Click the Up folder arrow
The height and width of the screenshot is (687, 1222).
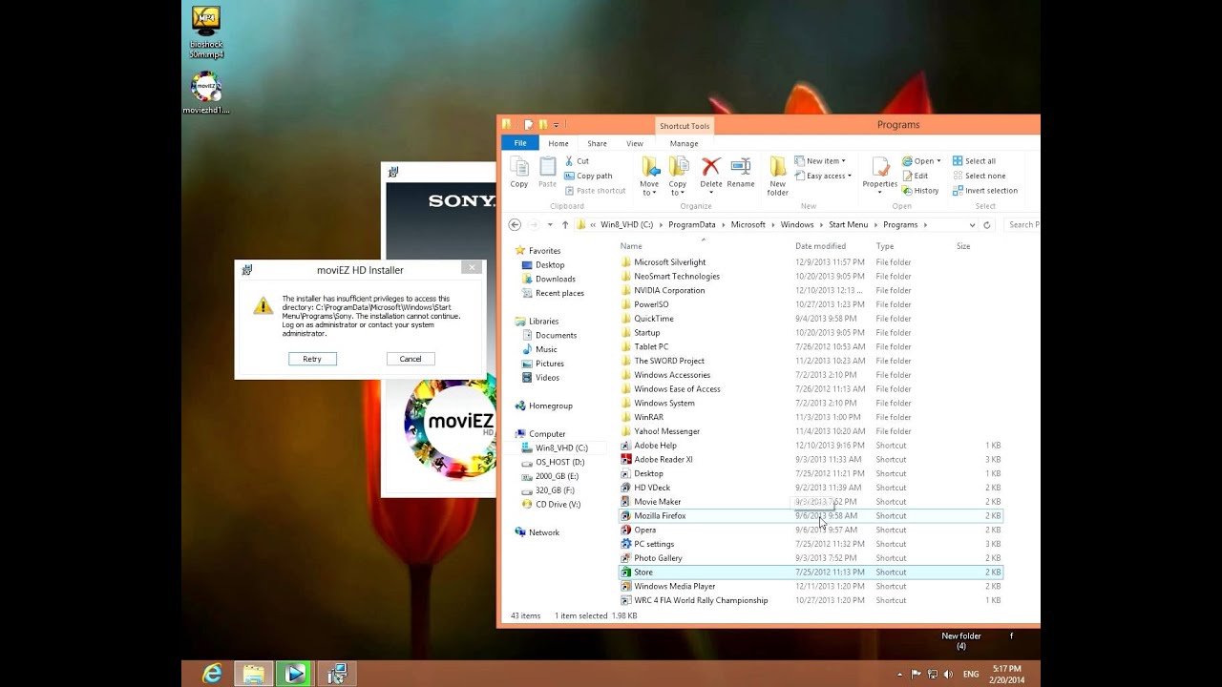point(565,225)
